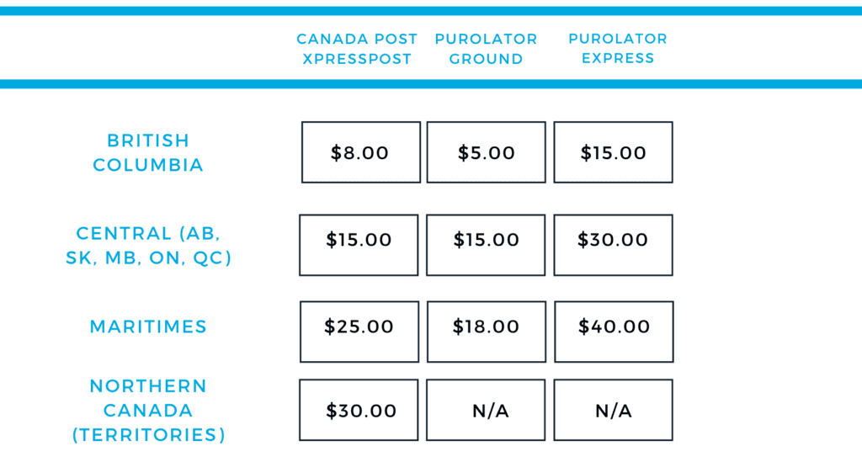Click the Purolator Express column header
Screen dimensions: 862x462
tap(618, 48)
